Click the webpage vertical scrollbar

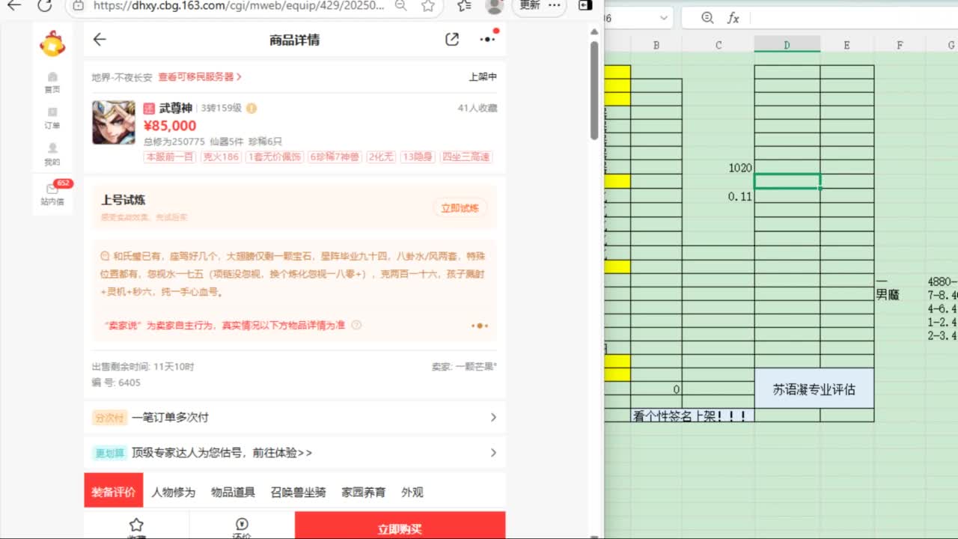coord(594,90)
